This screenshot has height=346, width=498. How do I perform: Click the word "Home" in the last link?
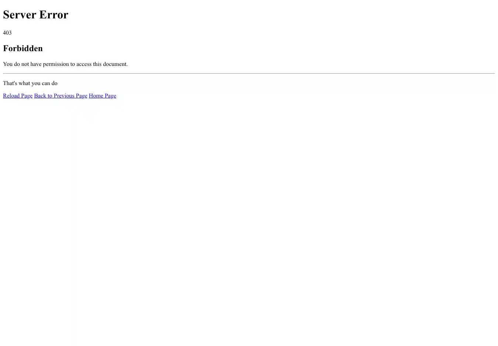[x=96, y=96]
